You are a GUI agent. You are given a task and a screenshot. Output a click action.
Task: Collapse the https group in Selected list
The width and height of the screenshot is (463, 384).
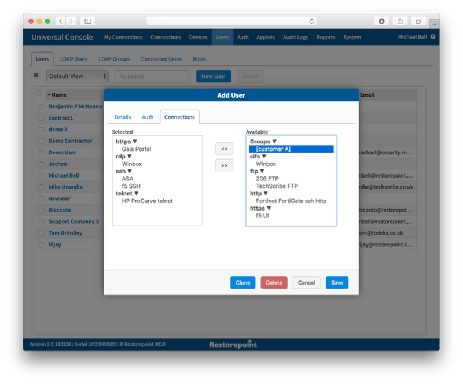[x=135, y=142]
